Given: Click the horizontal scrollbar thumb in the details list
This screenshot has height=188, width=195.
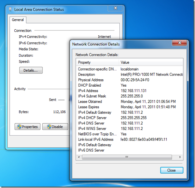Looking at the screenshot, I should (127, 157).
